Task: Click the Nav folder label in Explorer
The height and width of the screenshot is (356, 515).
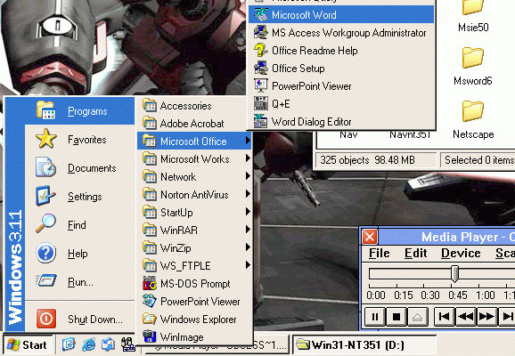Action: pyautogui.click(x=348, y=134)
